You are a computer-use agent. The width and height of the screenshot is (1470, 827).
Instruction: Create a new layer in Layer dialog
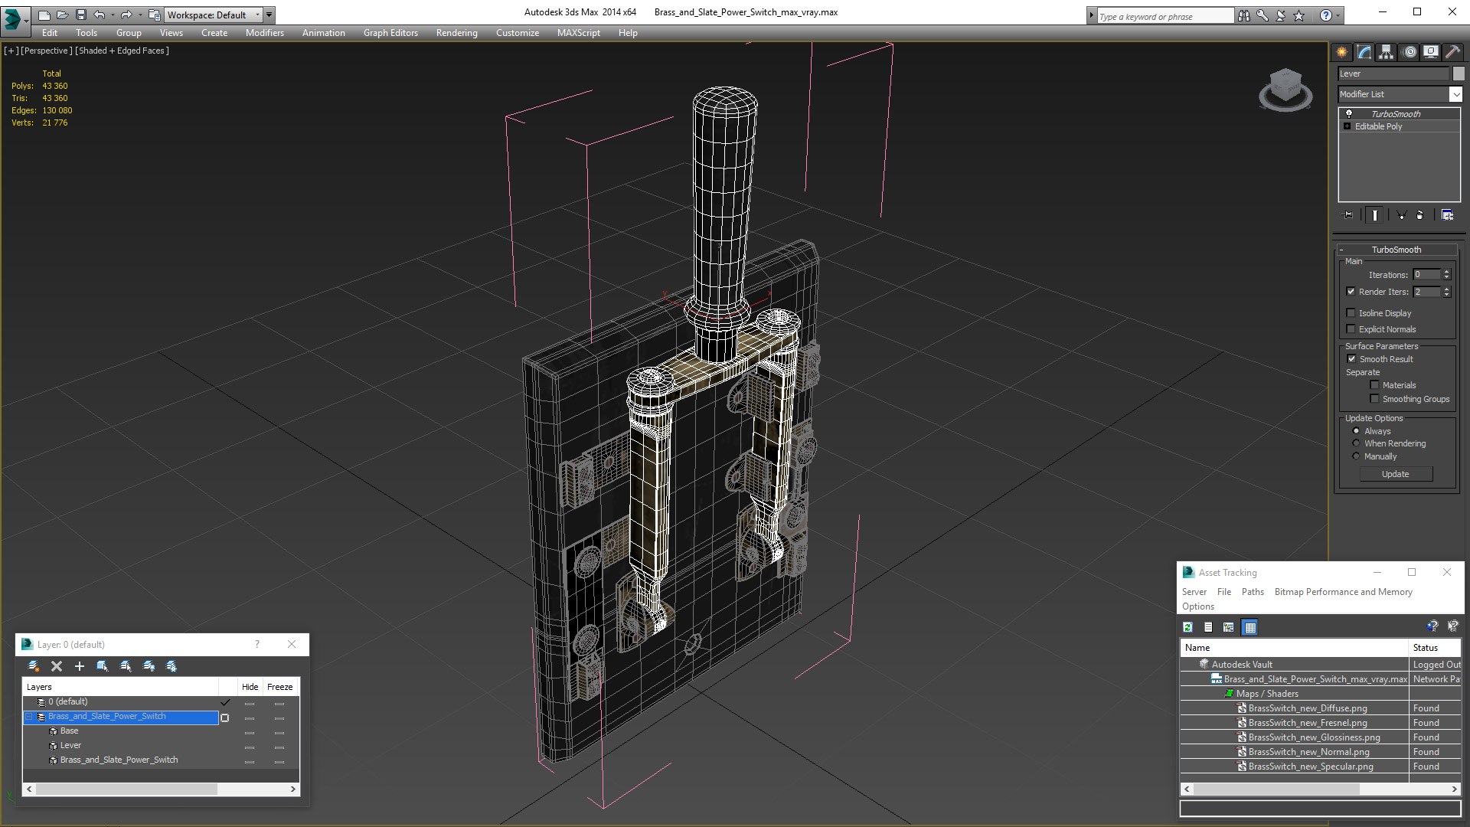pos(34,666)
